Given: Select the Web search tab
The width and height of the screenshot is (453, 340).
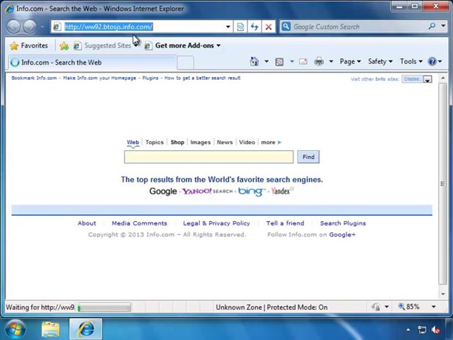Looking at the screenshot, I should pyautogui.click(x=133, y=142).
